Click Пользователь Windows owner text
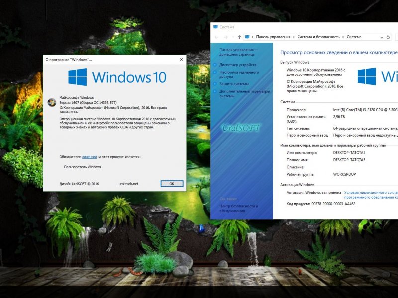 (83, 167)
